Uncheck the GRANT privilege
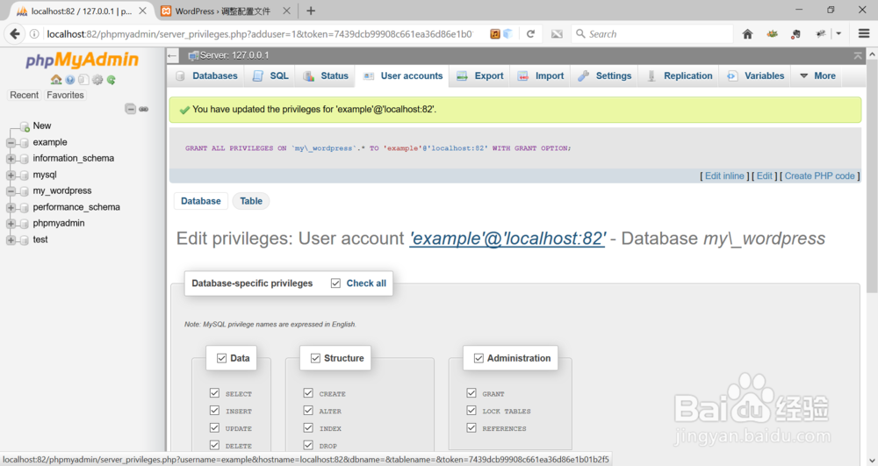Viewport: 878px width, 466px height. 471,393
